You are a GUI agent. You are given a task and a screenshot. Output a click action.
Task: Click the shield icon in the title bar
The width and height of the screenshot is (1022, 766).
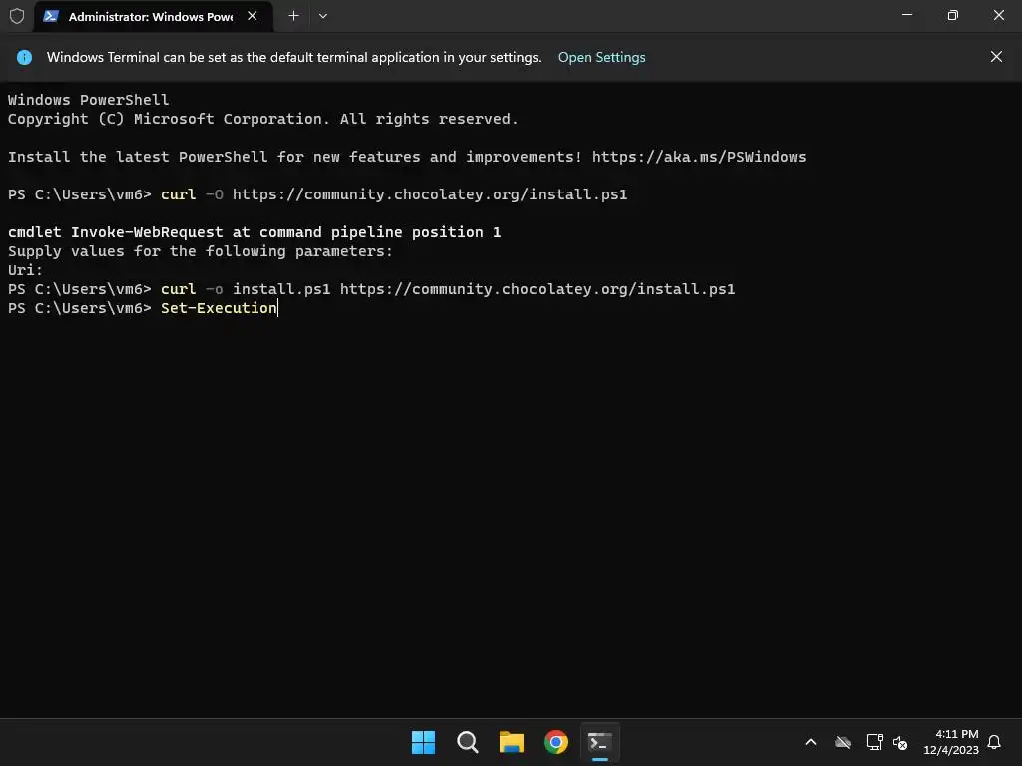(x=17, y=16)
